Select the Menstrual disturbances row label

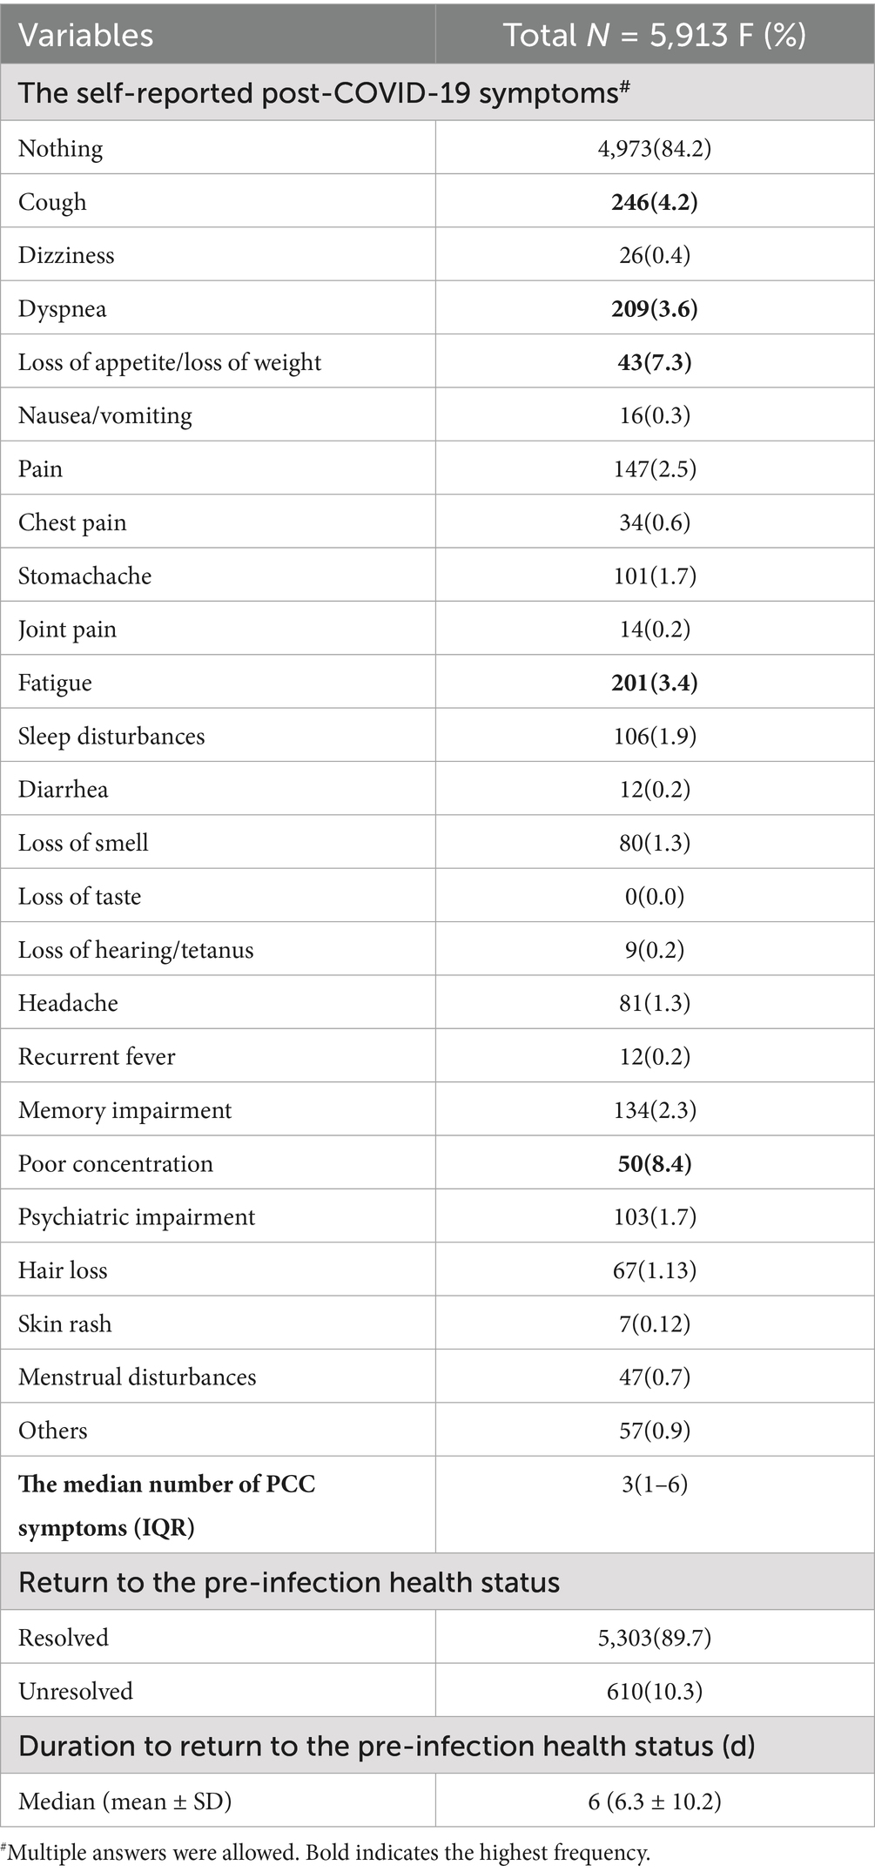(137, 1377)
